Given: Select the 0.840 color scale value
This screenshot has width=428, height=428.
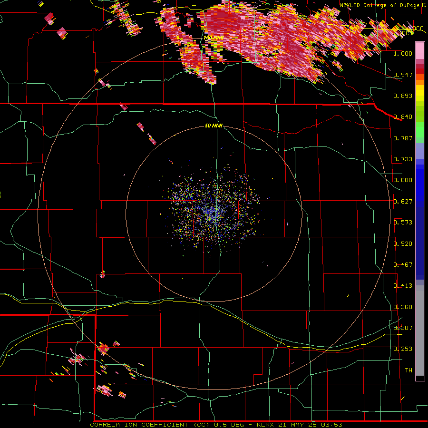Looking at the screenshot, I should (403, 117).
